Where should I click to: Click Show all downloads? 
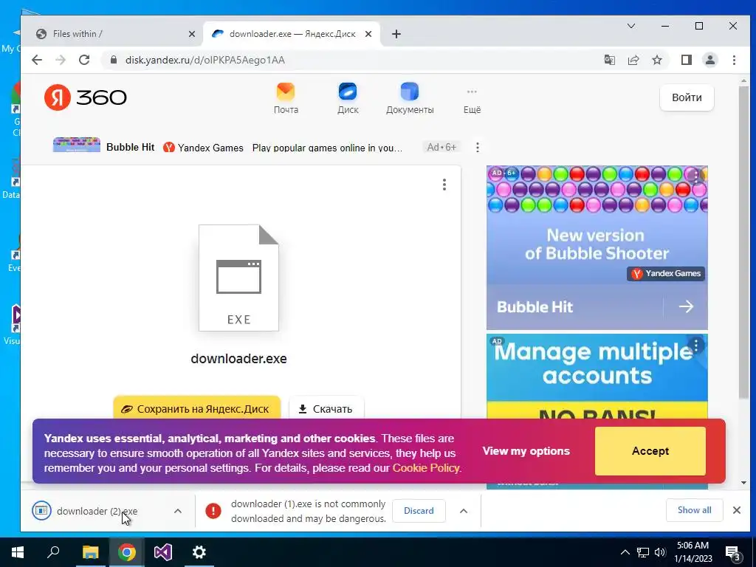[694, 510]
